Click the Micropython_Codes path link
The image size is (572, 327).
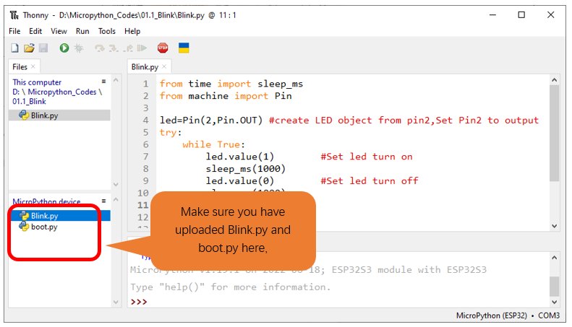point(62,92)
